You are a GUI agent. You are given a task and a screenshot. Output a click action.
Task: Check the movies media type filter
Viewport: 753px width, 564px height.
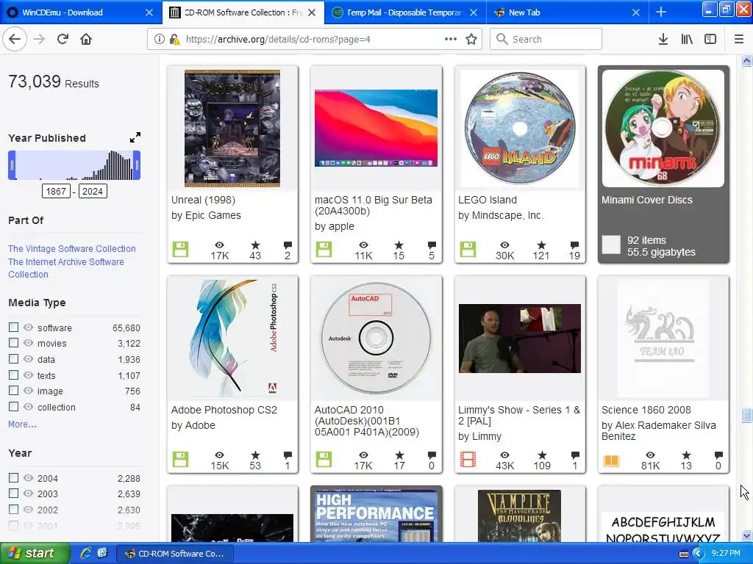click(13, 343)
